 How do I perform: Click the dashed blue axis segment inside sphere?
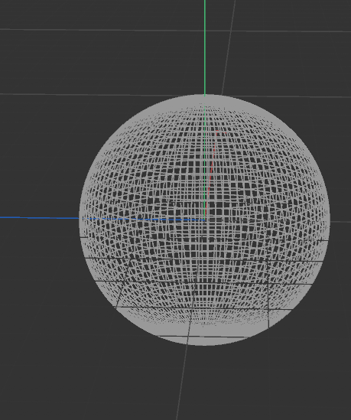[143, 219]
